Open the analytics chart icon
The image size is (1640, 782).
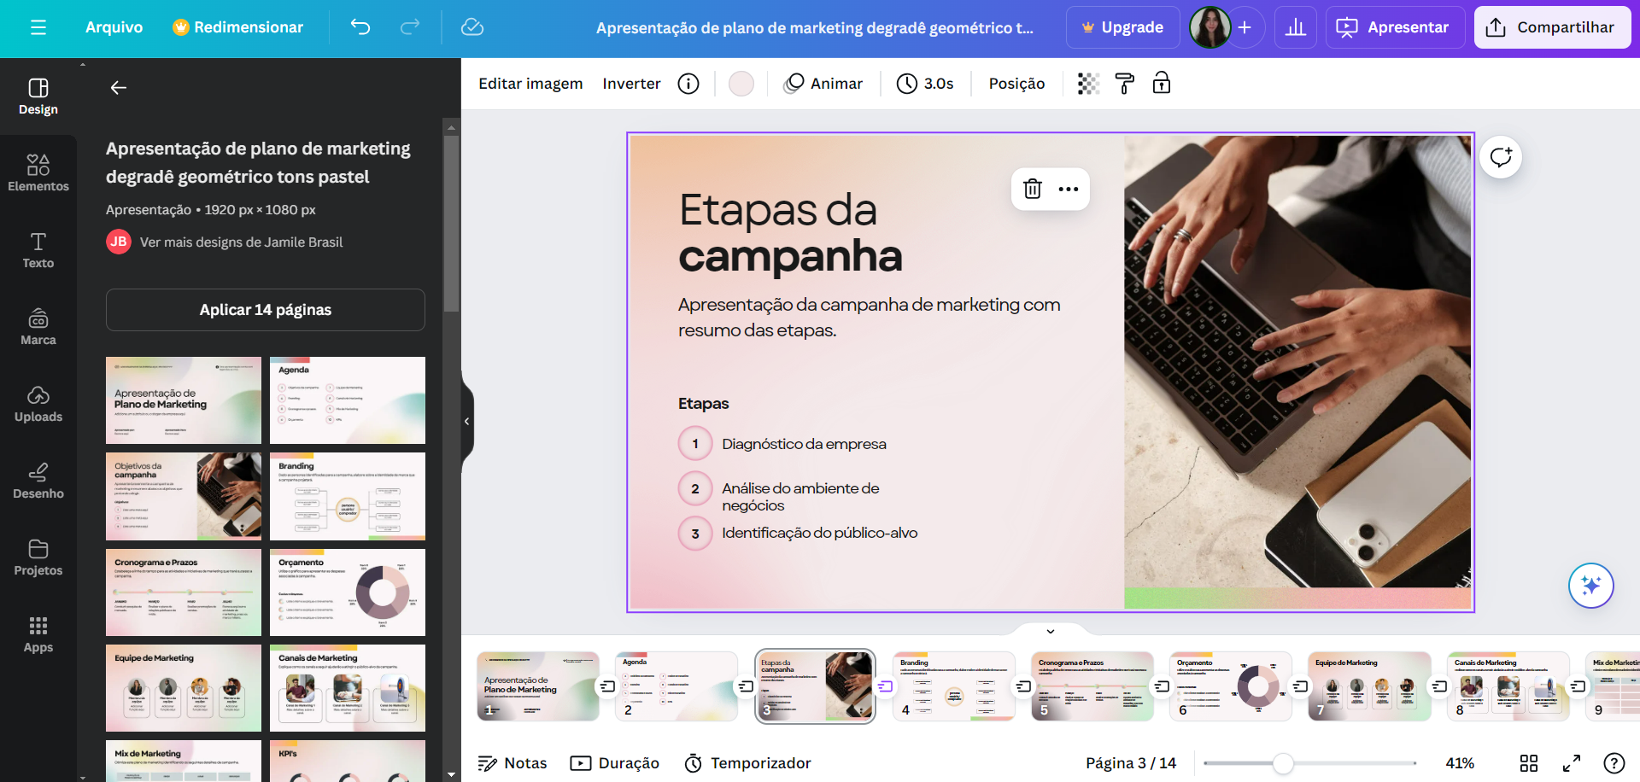click(1296, 27)
